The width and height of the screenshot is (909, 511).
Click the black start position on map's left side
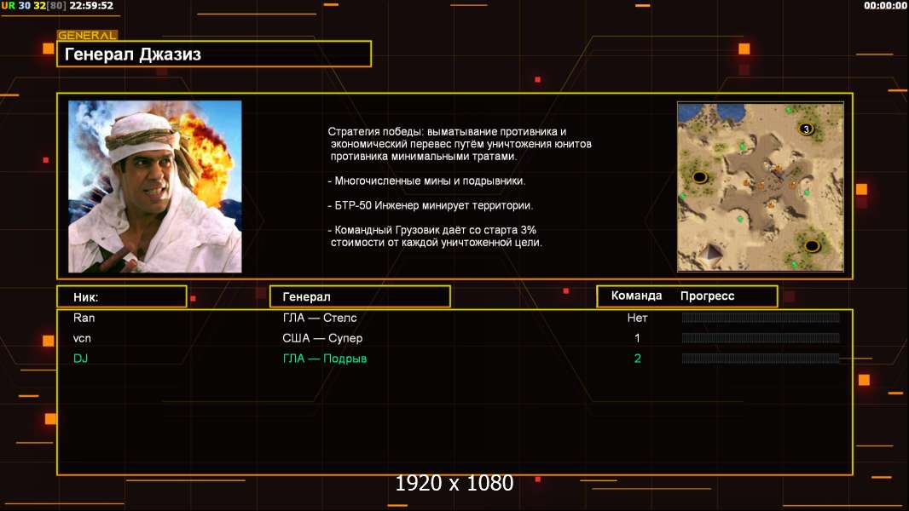point(700,177)
